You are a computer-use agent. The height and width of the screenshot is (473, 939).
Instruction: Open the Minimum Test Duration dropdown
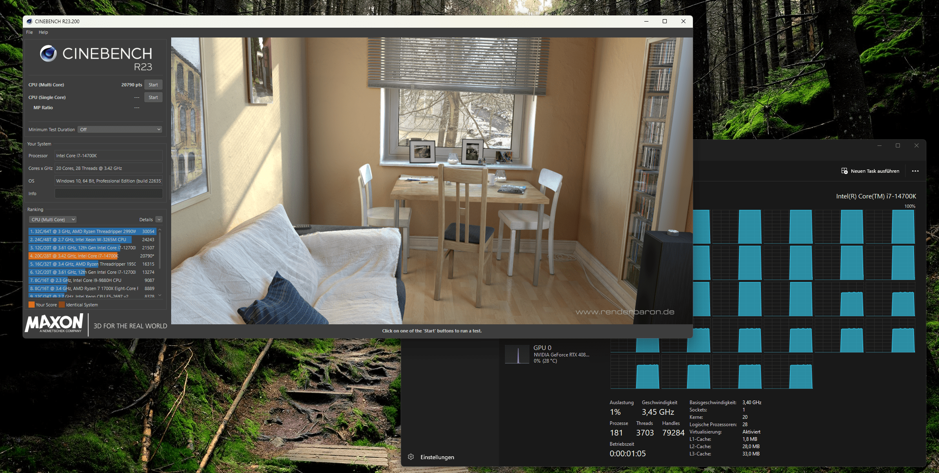pos(120,130)
